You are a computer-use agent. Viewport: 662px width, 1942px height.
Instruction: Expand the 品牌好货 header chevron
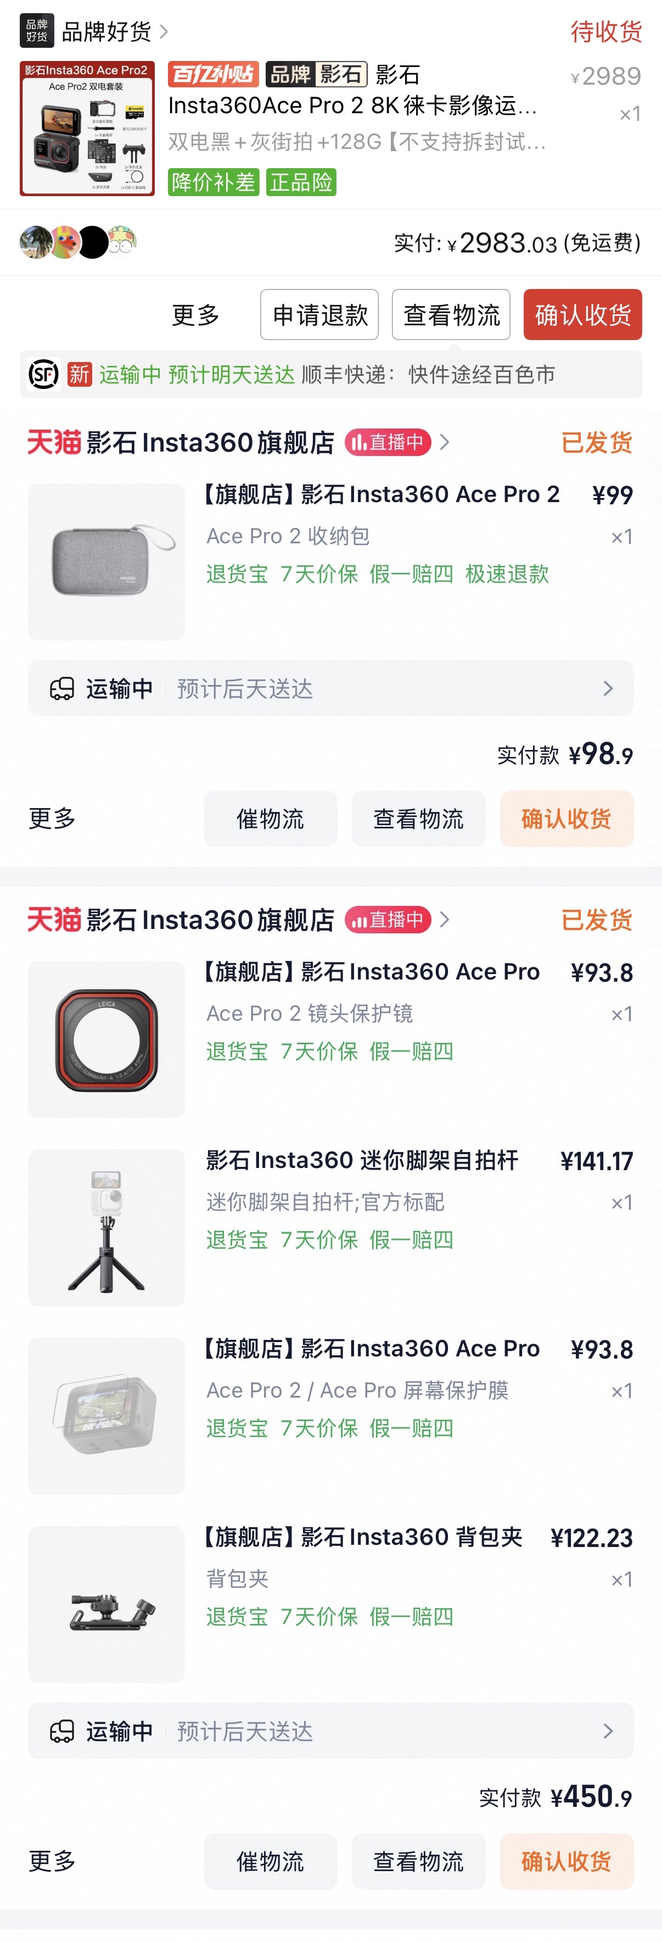[x=164, y=32]
